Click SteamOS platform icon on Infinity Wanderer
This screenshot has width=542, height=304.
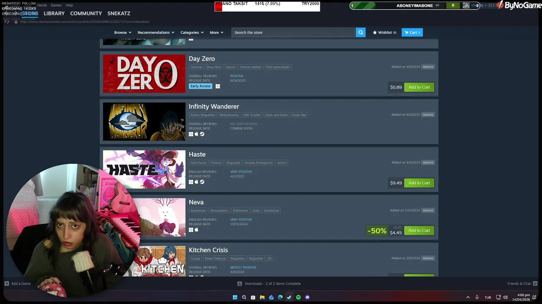click(x=202, y=134)
